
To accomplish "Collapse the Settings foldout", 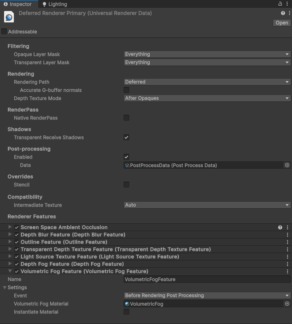I will (4, 288).
